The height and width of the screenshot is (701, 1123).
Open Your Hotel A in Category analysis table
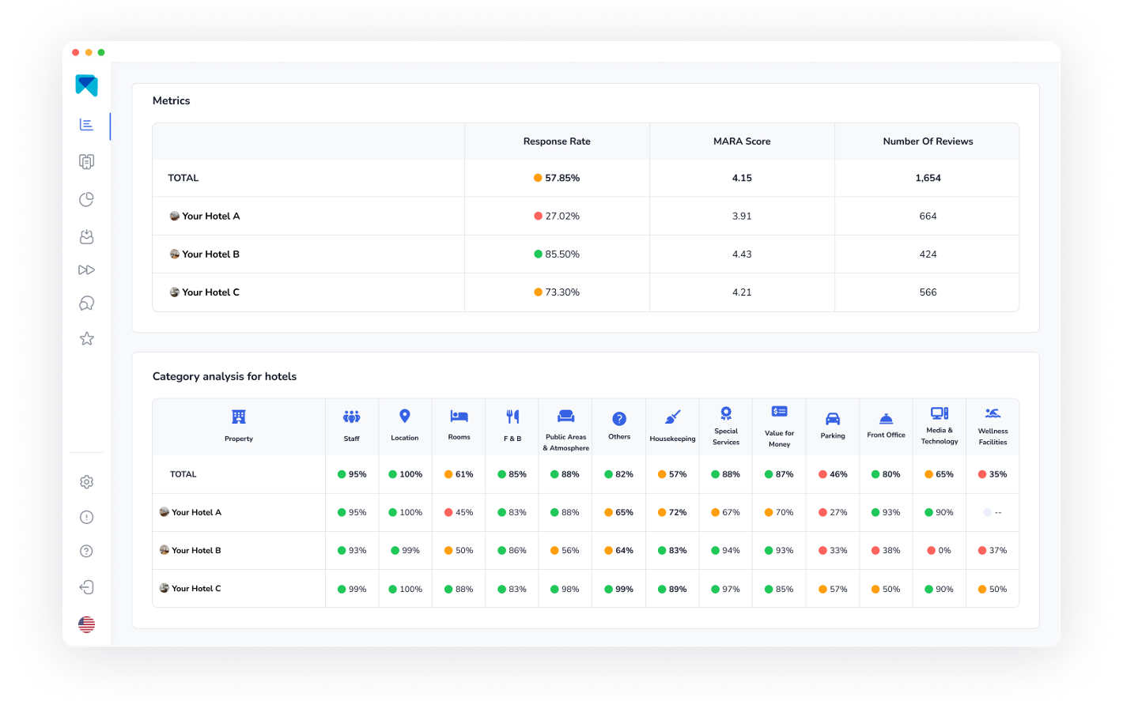pos(197,512)
